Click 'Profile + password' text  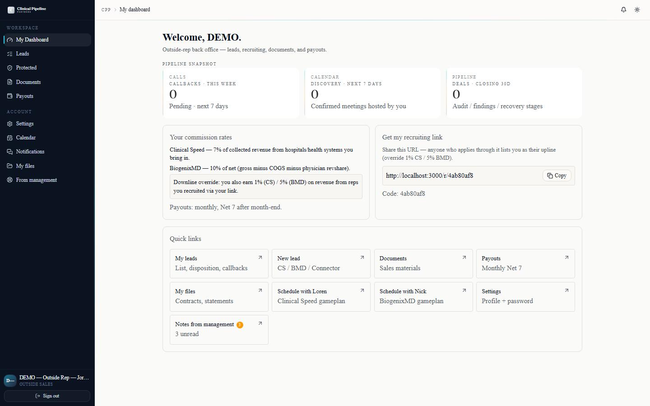pos(507,301)
